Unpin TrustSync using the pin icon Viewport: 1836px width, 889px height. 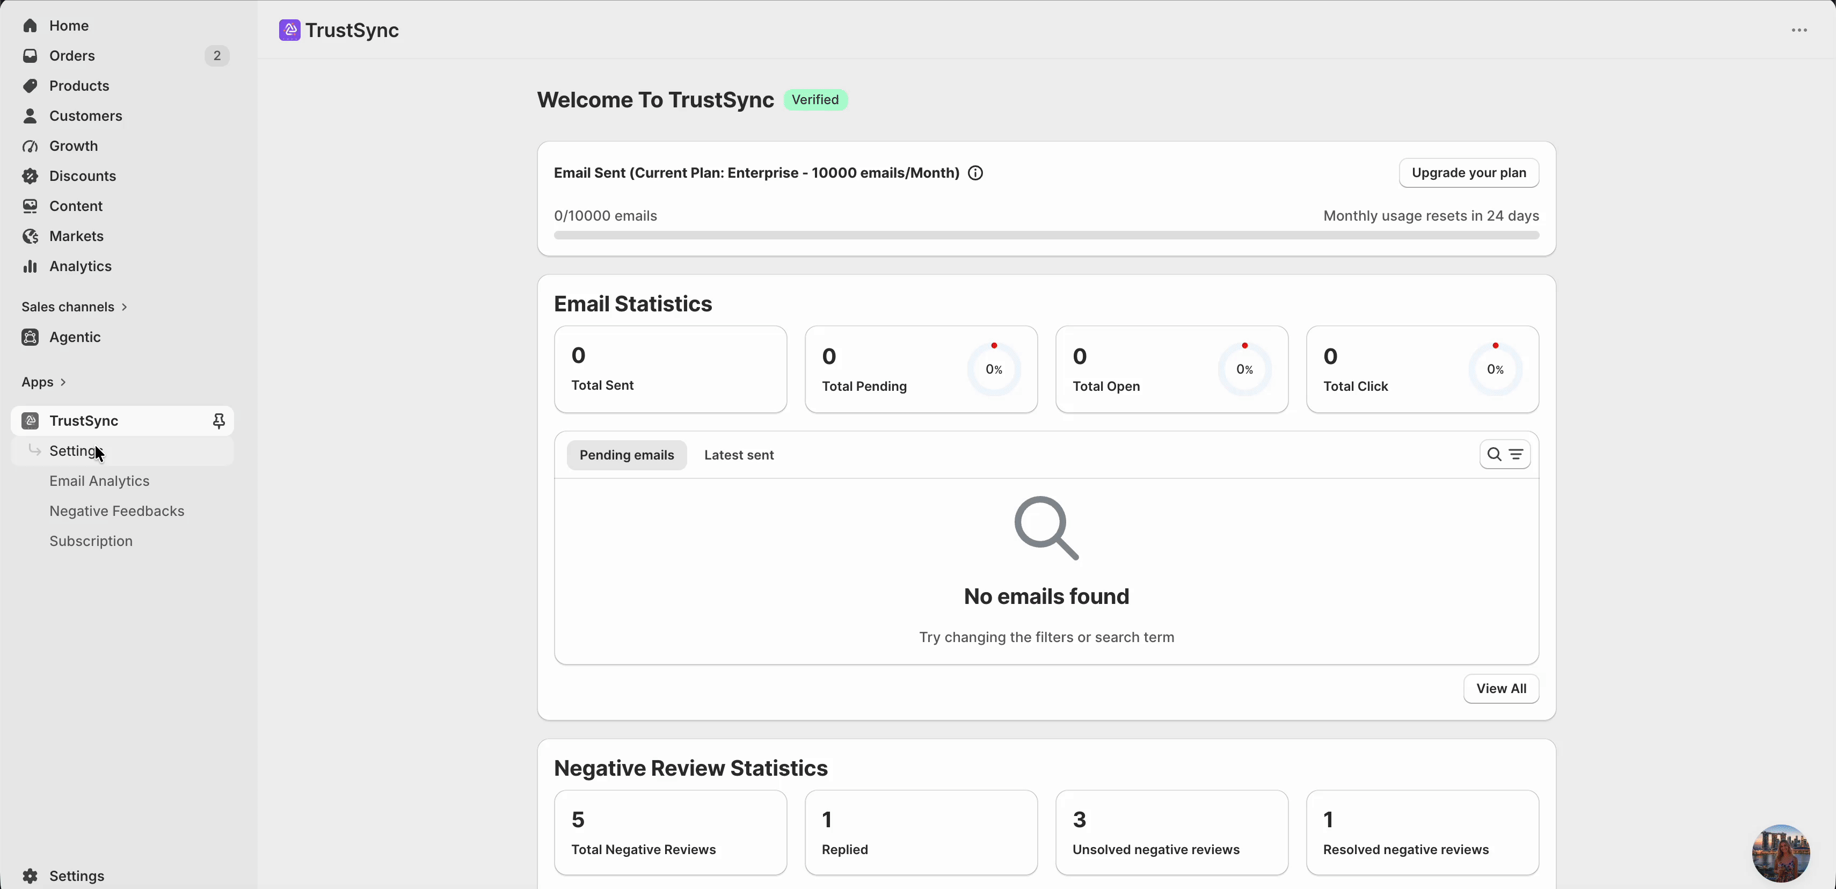(219, 421)
